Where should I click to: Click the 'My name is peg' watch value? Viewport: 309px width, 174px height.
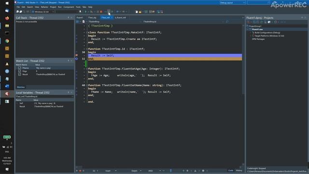point(43,68)
